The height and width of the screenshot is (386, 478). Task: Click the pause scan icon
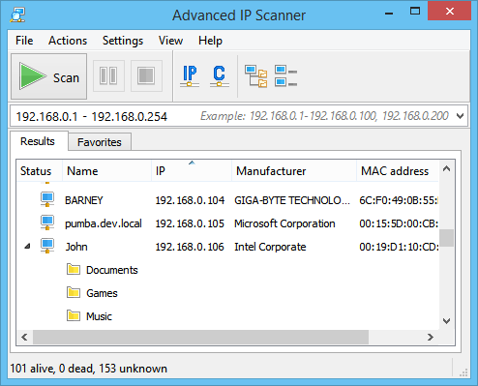click(108, 76)
